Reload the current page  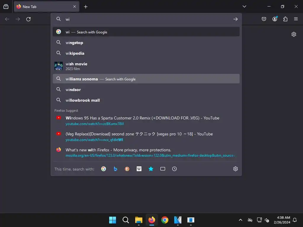click(x=28, y=19)
